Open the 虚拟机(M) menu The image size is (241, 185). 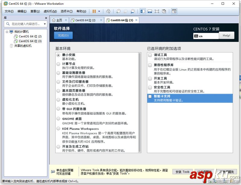coord(50,11)
